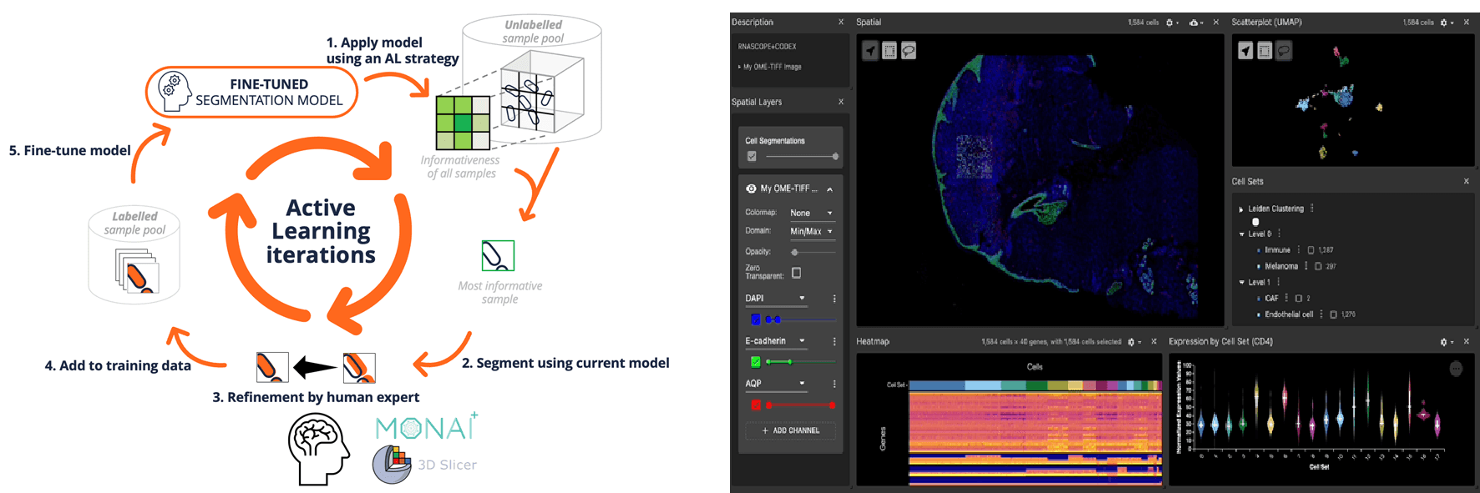The image size is (1480, 493).
Task: Open the Colormap dropdown
Action: (811, 213)
